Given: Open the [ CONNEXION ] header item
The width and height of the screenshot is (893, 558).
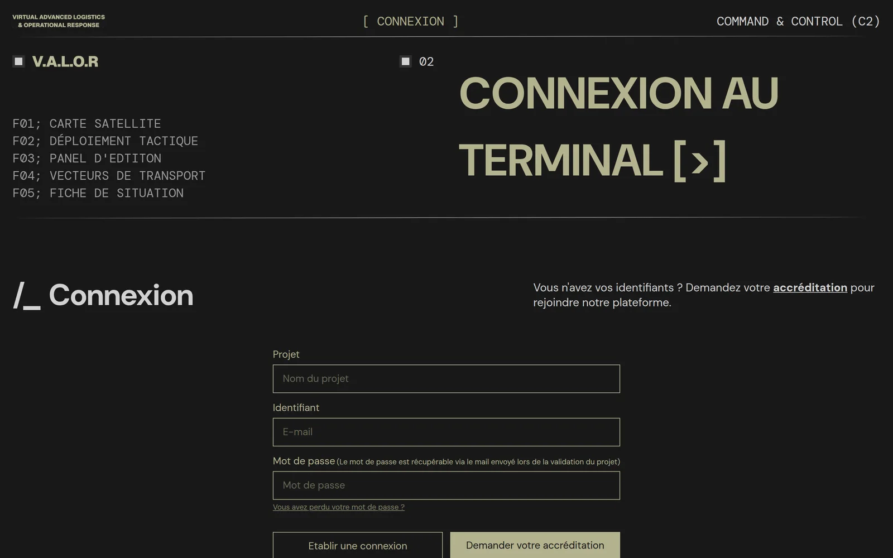Looking at the screenshot, I should [410, 21].
